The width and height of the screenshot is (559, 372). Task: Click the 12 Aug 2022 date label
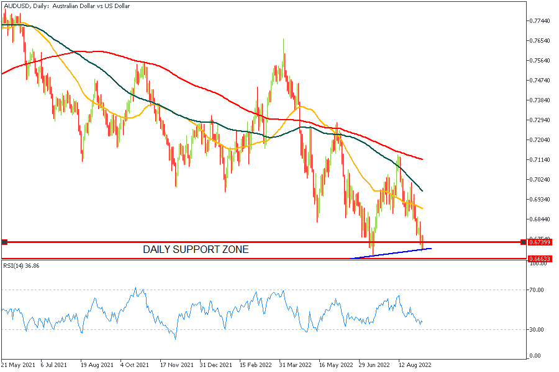[415, 365]
